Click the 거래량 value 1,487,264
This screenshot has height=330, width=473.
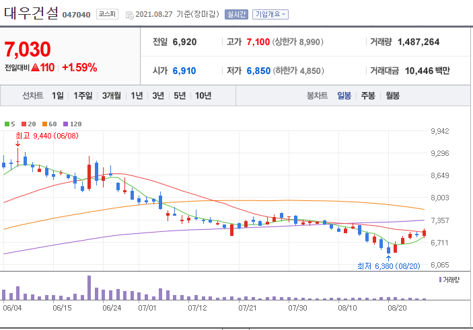[419, 42]
